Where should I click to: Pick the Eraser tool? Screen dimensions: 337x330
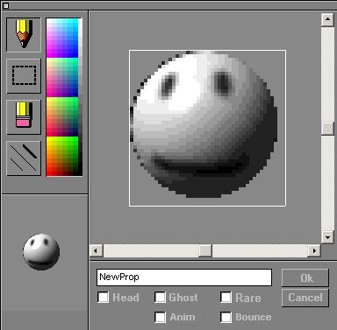pyautogui.click(x=24, y=117)
